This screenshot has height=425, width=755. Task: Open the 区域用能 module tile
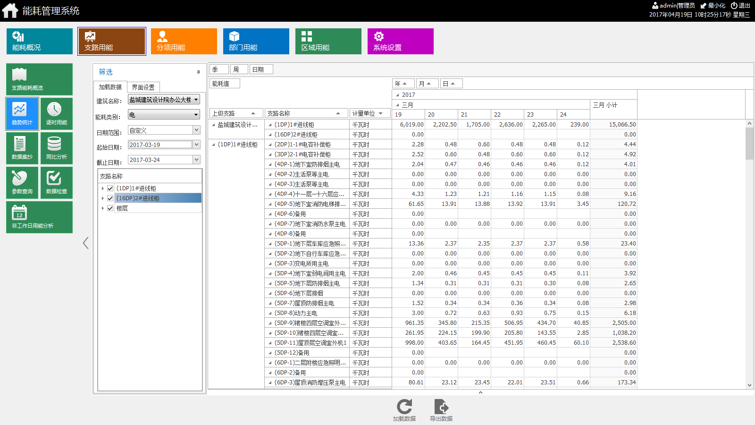click(328, 41)
